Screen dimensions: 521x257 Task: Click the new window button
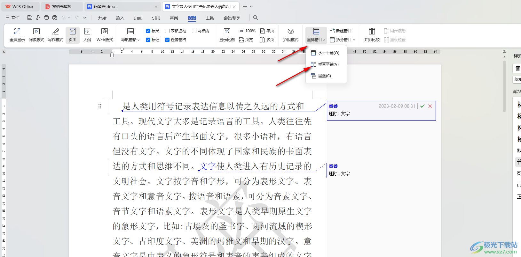(x=341, y=31)
